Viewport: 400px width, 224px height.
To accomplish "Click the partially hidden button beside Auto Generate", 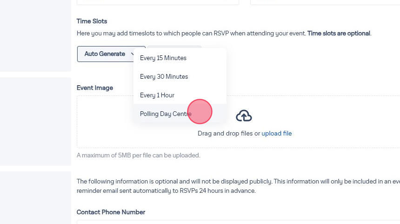I will click(x=198, y=47).
